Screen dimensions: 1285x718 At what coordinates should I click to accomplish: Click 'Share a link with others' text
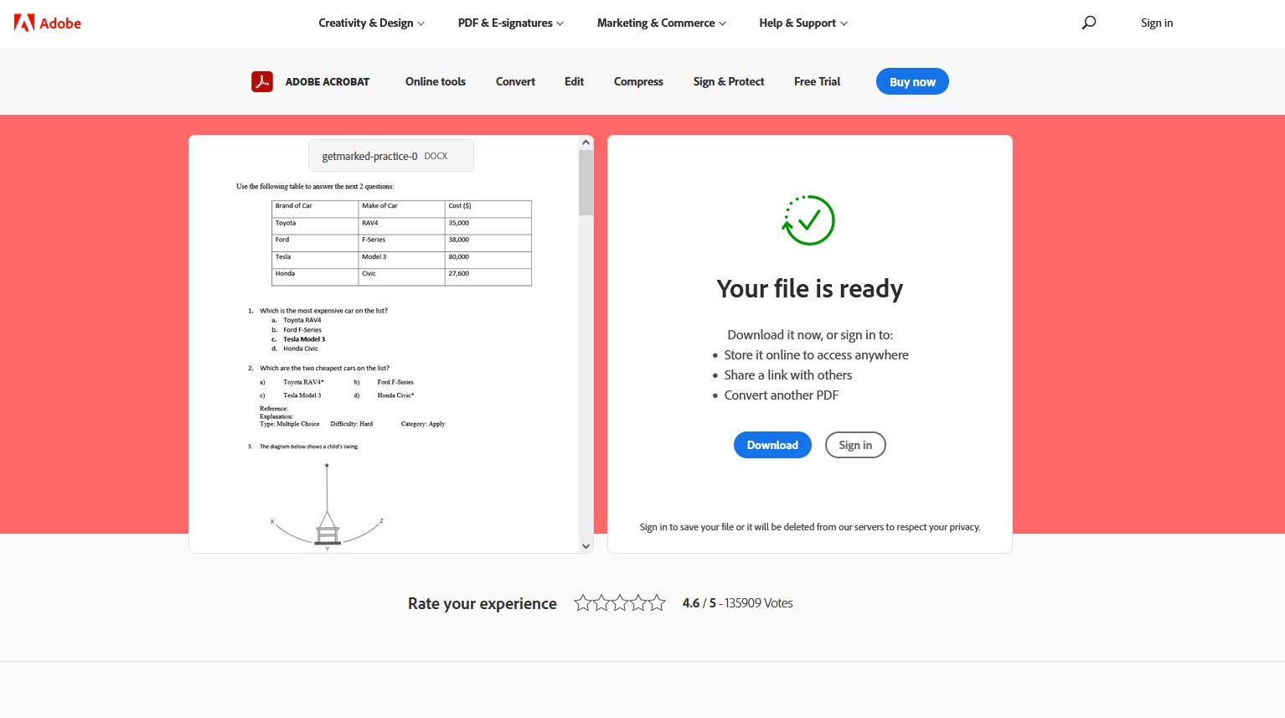(x=788, y=374)
